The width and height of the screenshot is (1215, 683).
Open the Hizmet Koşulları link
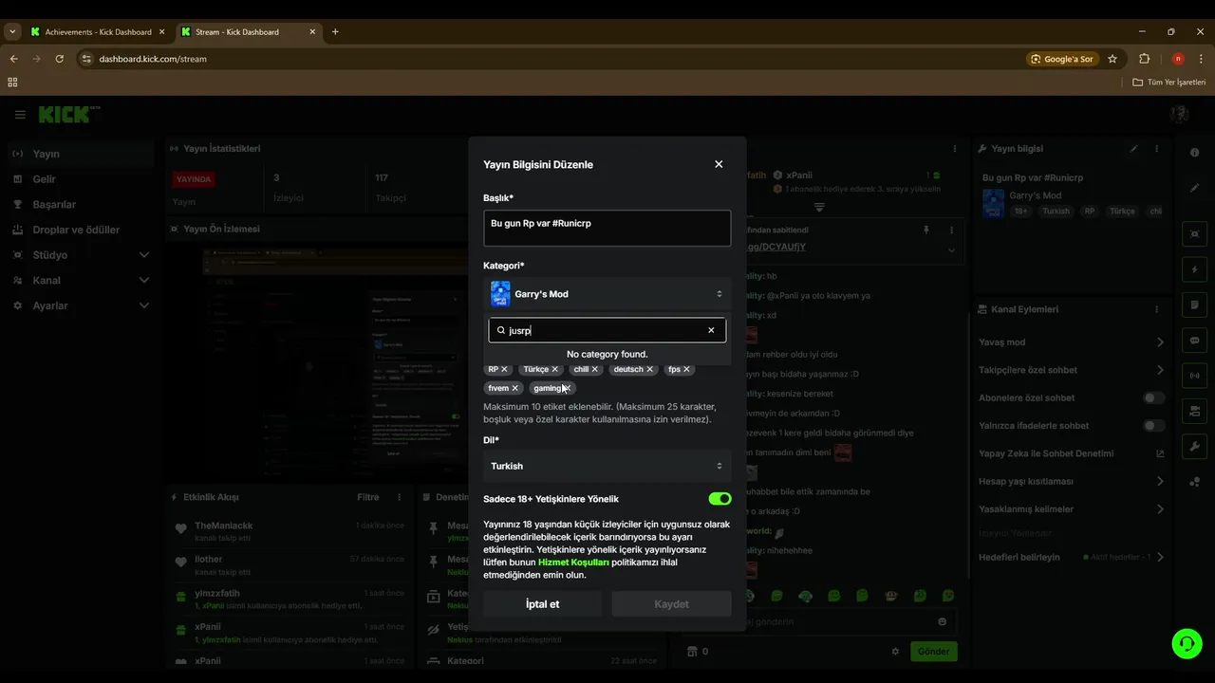tap(574, 562)
